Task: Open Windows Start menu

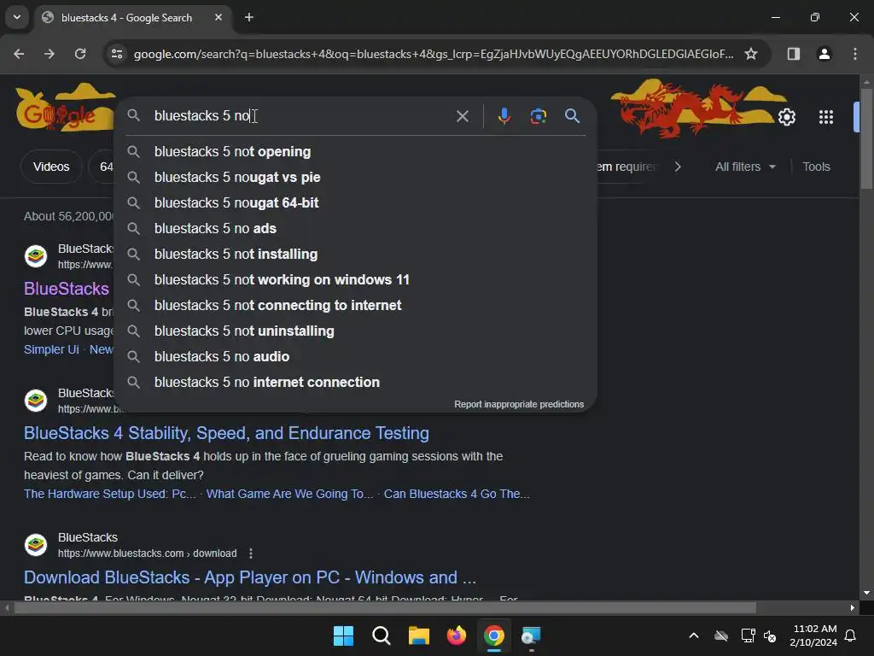Action: [343, 635]
